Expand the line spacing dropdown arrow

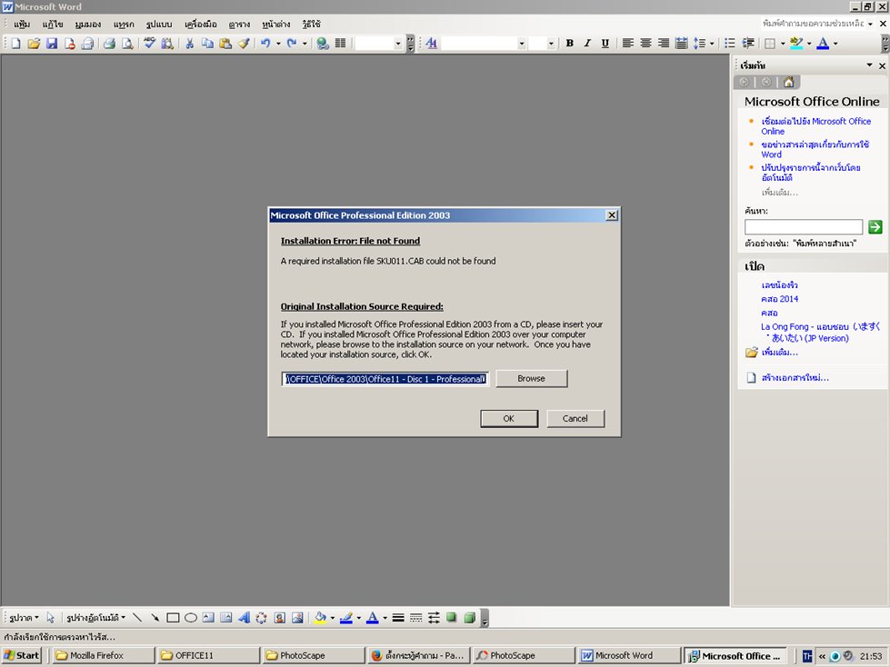(x=712, y=43)
